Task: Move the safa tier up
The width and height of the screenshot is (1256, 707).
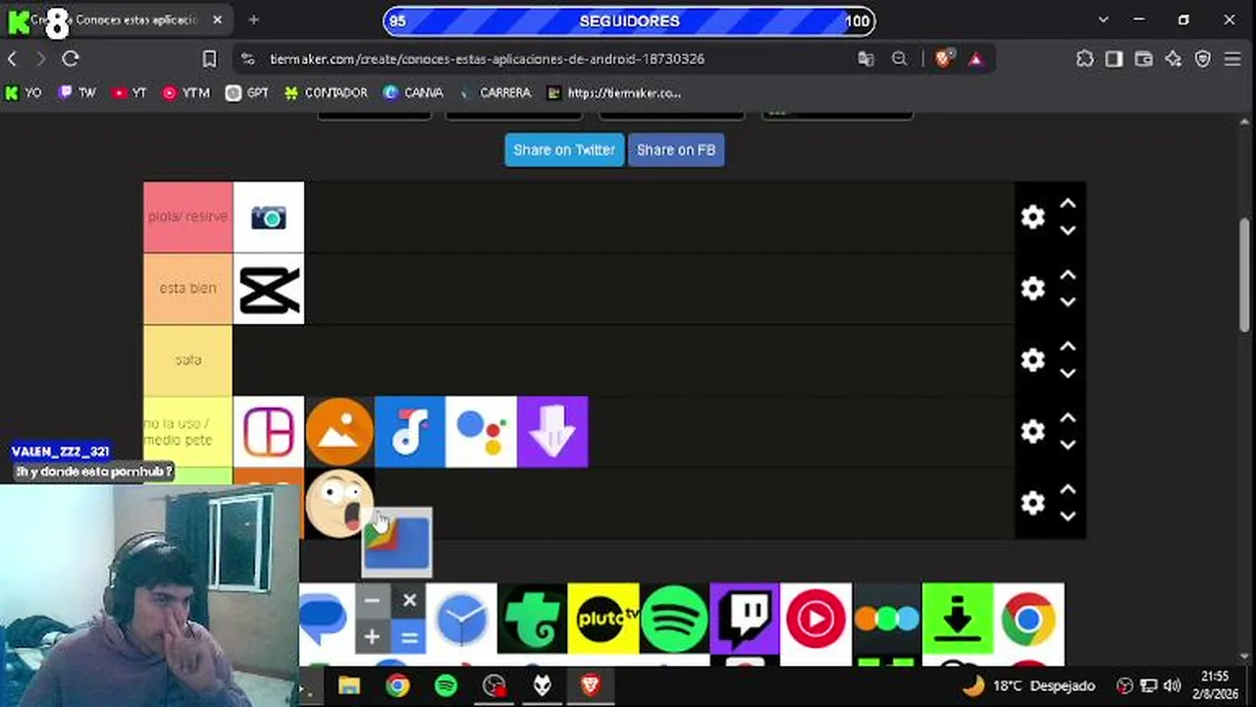Action: pyautogui.click(x=1068, y=348)
